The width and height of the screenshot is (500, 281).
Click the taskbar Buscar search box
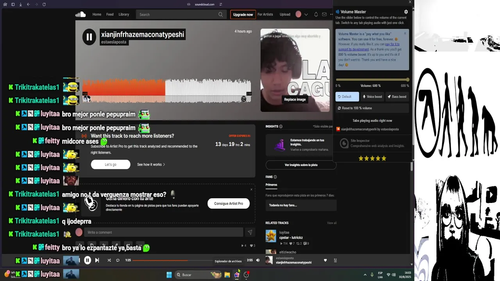pos(199,275)
